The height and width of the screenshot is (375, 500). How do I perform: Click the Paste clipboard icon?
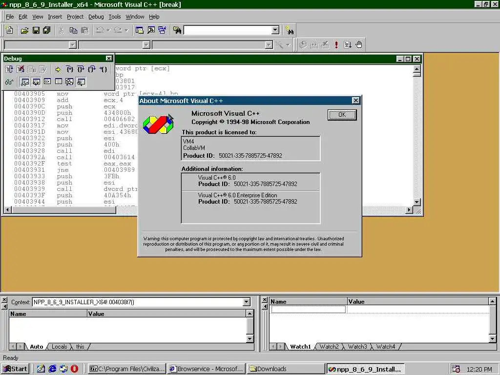pyautogui.click(x=85, y=30)
